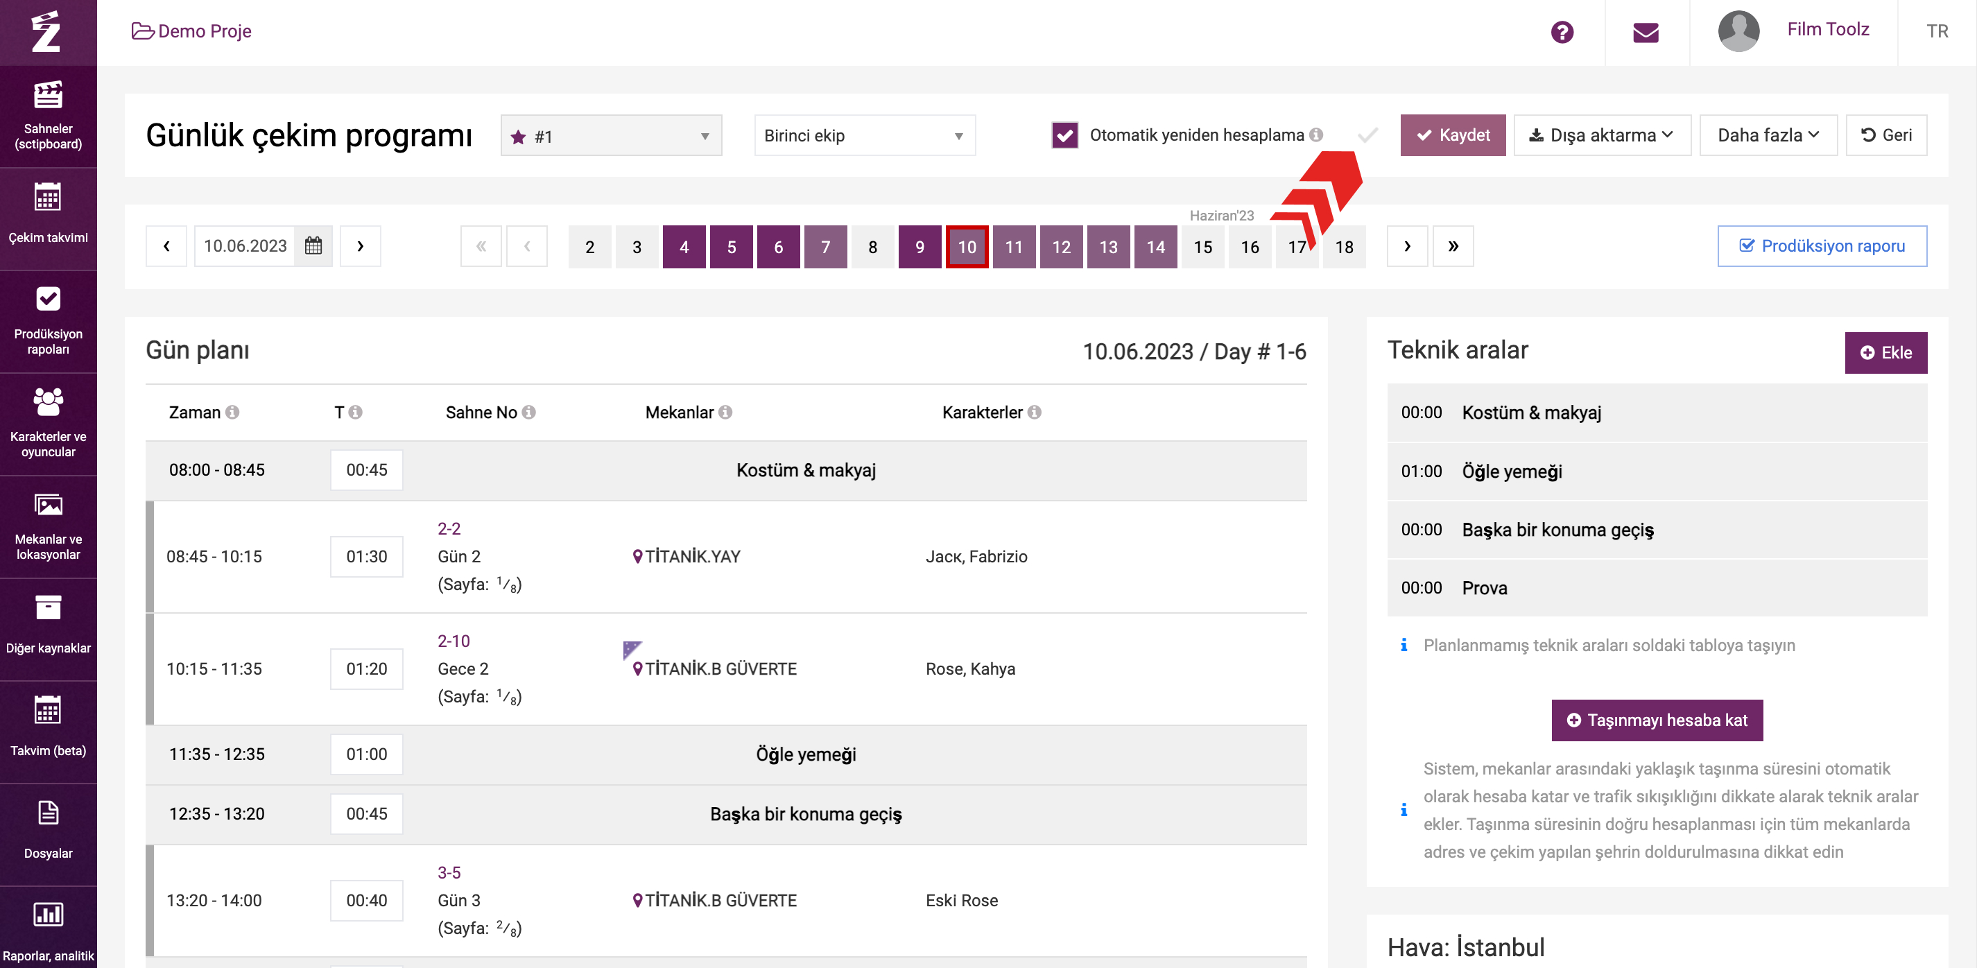Image resolution: width=1977 pixels, height=968 pixels.
Task: Open the Birinci ekip unit dropdown
Action: pyautogui.click(x=865, y=136)
